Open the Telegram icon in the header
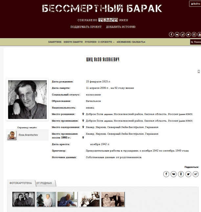201x212 pixels. [183, 35]
